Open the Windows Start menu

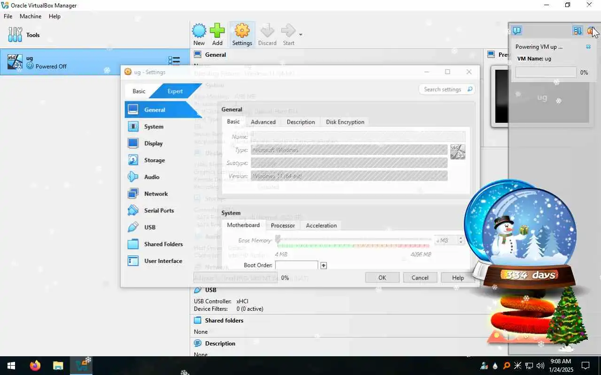pyautogui.click(x=11, y=366)
